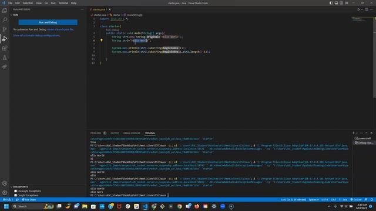Open Run and Debug panel more actions
Image resolution: width=376 pixels, height=211 pixels.
tap(82, 9)
